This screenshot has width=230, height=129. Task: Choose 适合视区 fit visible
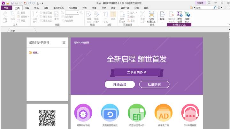click(46, 21)
